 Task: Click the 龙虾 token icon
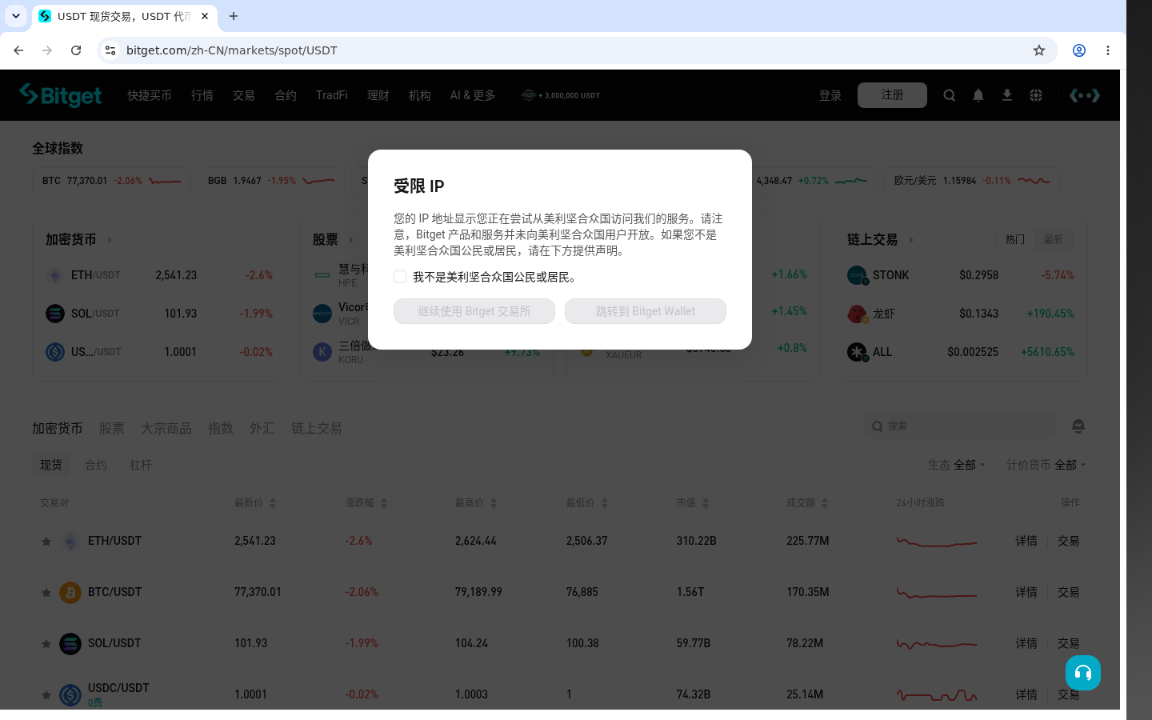[857, 314]
